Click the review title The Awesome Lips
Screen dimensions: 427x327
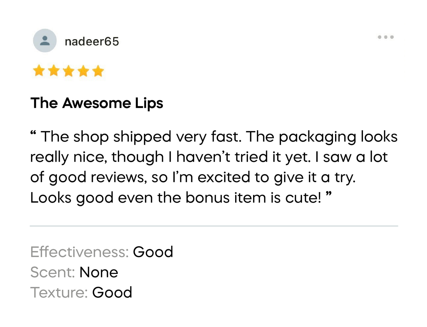97,103
